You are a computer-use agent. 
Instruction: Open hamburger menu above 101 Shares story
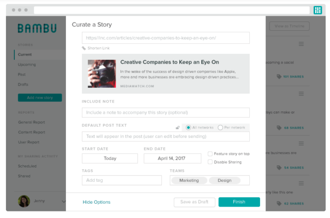[301, 44]
